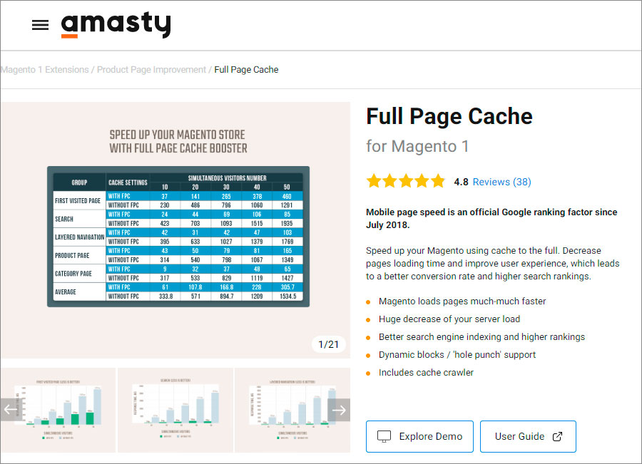This screenshot has height=464, width=642.
Task: Click 'Magento loads pages much-much faster' bullet
Action: click(462, 301)
